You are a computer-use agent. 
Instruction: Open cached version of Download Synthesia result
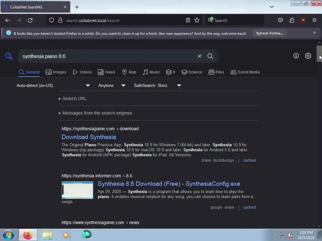click(x=249, y=160)
